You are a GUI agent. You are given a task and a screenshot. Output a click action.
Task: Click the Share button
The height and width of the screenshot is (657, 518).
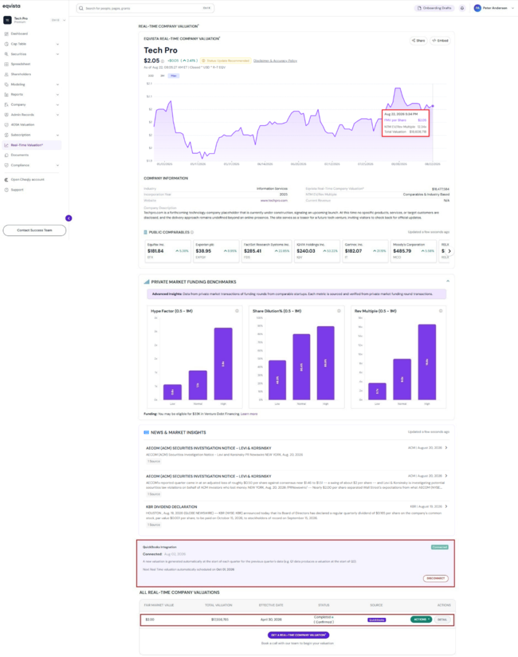coord(419,40)
